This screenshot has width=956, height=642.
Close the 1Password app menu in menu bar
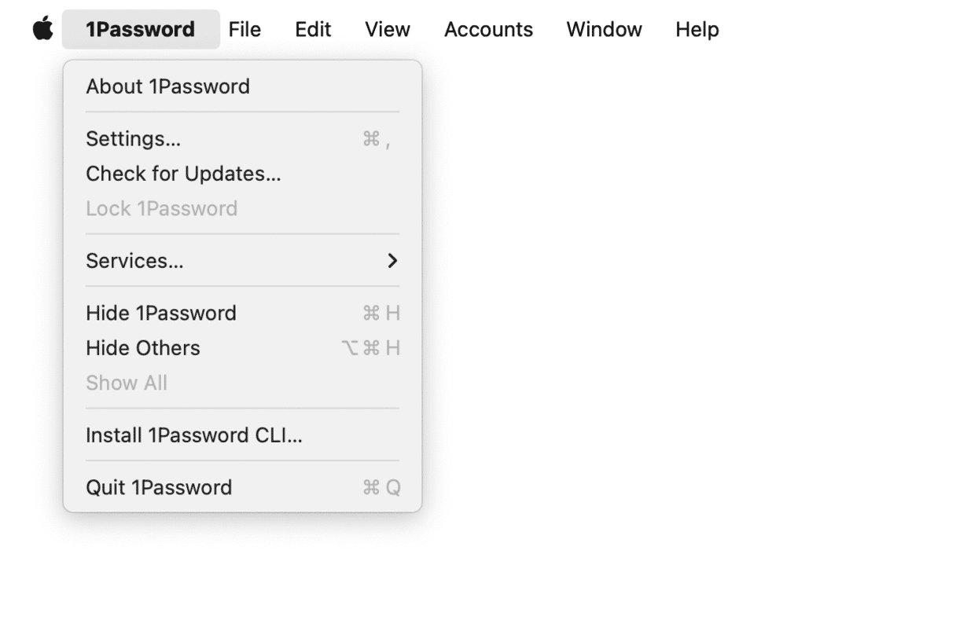click(x=140, y=29)
